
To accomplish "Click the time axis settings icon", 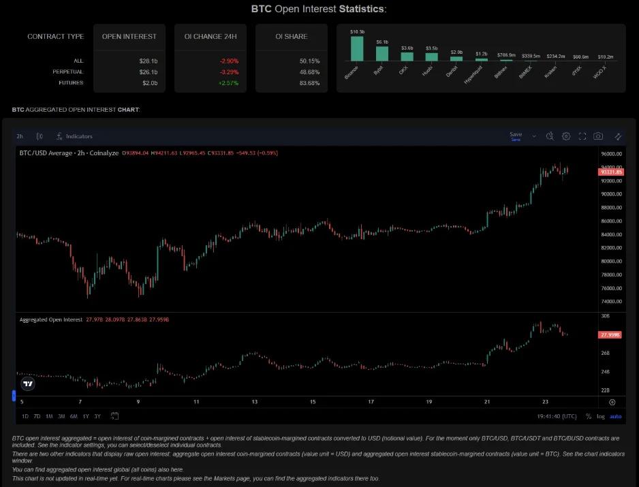I will pyautogui.click(x=612, y=403).
